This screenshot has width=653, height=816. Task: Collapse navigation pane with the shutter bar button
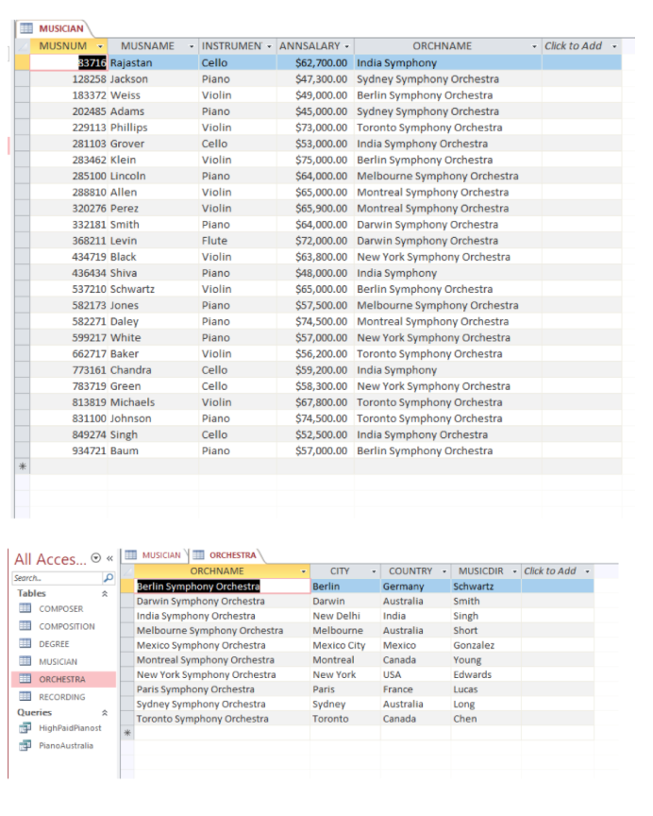[x=109, y=558]
